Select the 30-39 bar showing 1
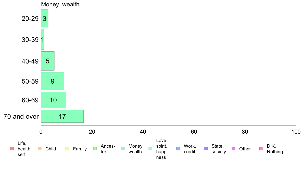Screen dimensions: 303x187 tap(43, 39)
